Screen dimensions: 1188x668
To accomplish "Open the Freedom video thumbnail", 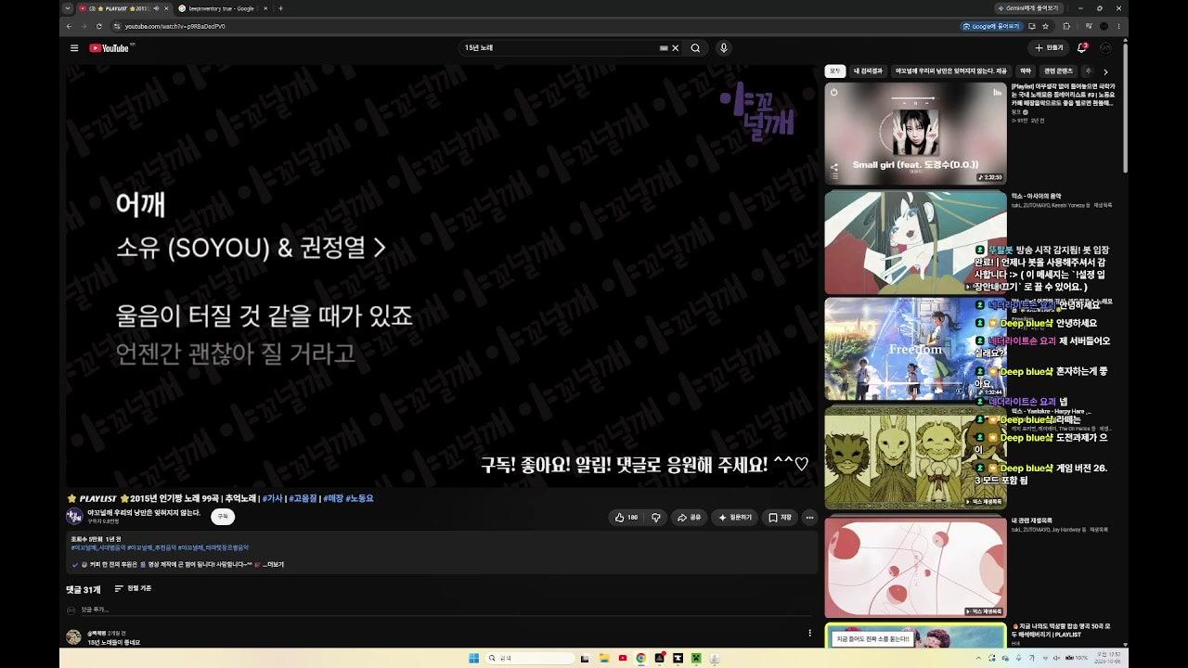I will [915, 349].
